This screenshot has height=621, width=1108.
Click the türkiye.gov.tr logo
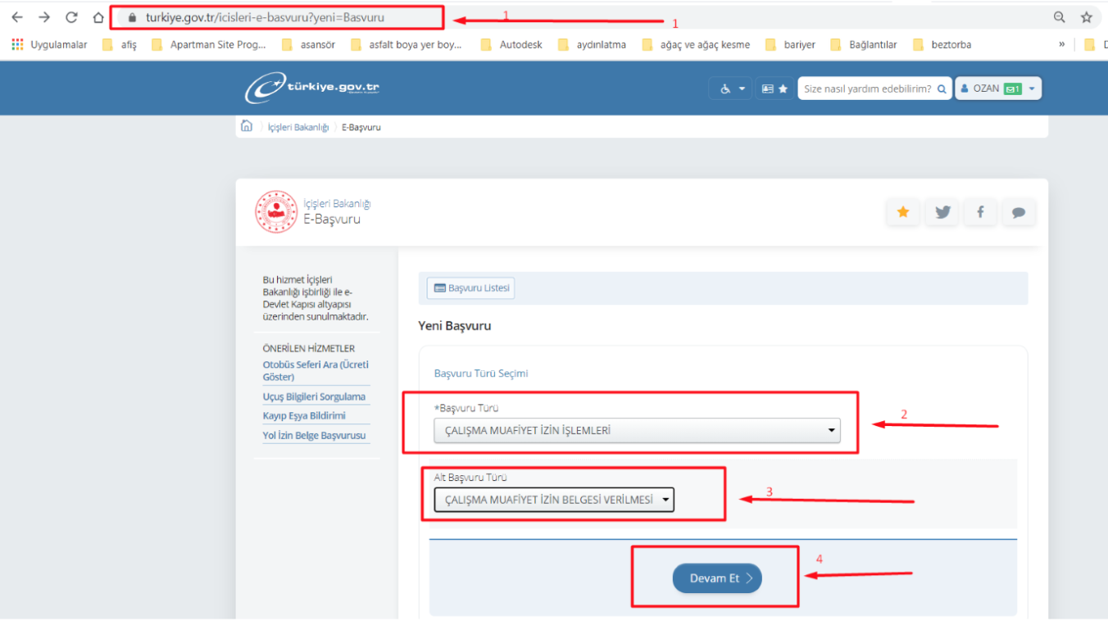[x=312, y=88]
